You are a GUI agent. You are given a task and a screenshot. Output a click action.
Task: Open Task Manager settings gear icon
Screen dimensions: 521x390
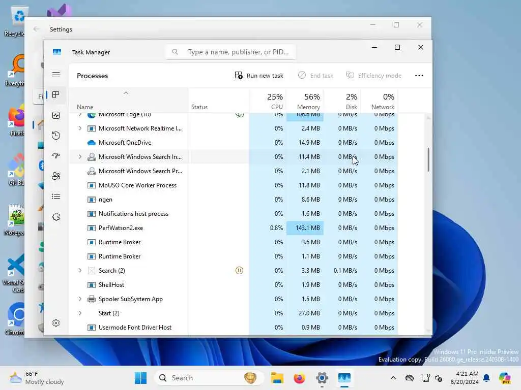56,323
